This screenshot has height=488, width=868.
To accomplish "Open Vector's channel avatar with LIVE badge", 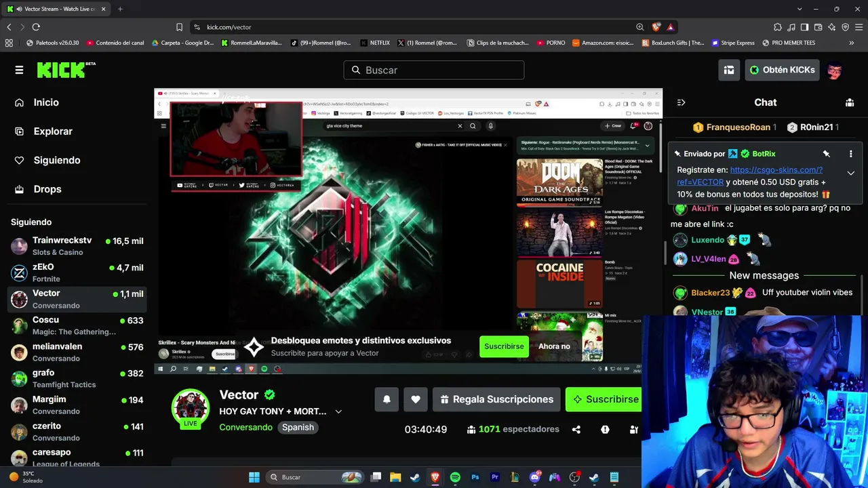I will (191, 409).
